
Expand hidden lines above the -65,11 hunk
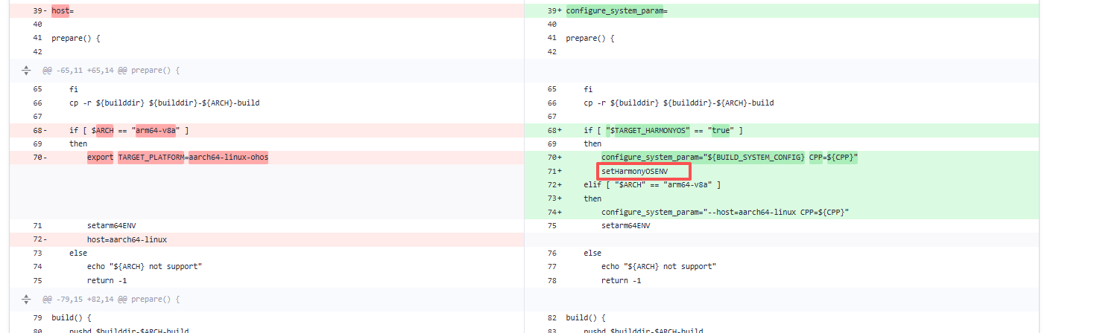tap(26, 71)
